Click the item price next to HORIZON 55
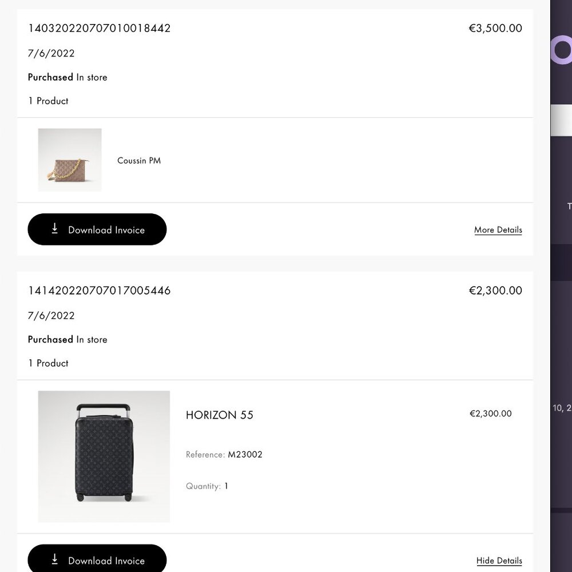Viewport: 572px width, 572px height. (x=490, y=414)
